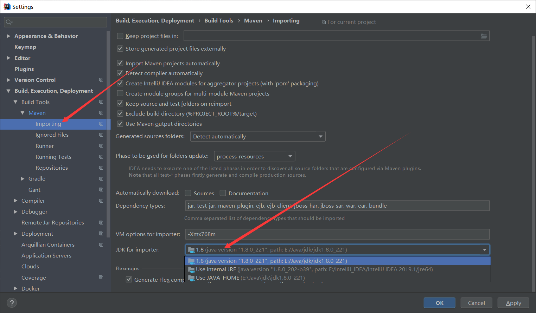Click project-level icon beside Runner
Viewport: 536px width, 313px height.
click(x=101, y=146)
